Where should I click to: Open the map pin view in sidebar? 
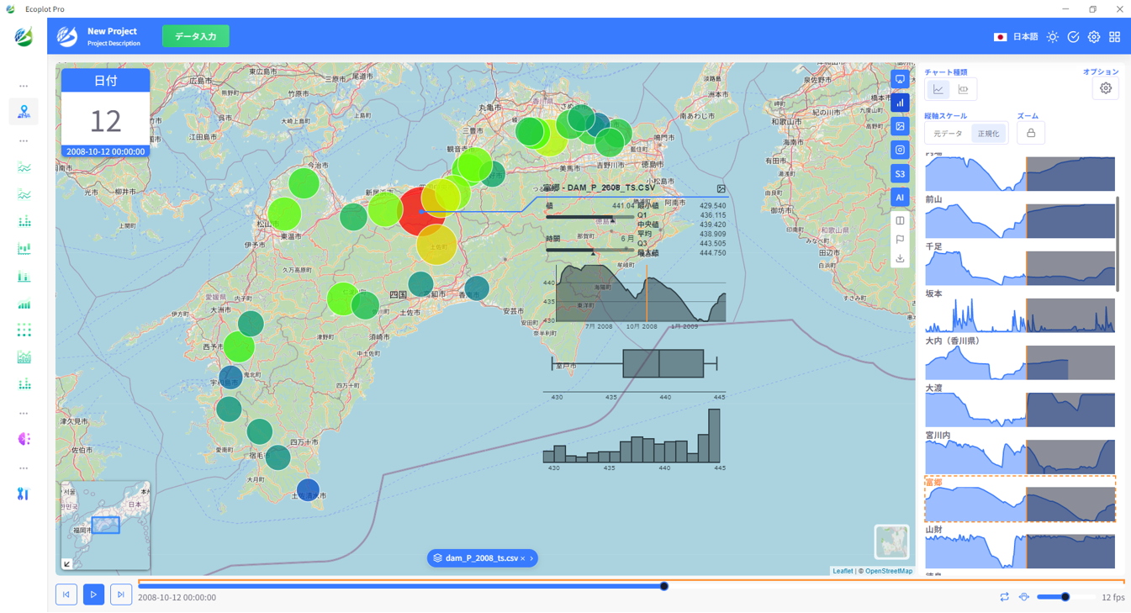(24, 111)
